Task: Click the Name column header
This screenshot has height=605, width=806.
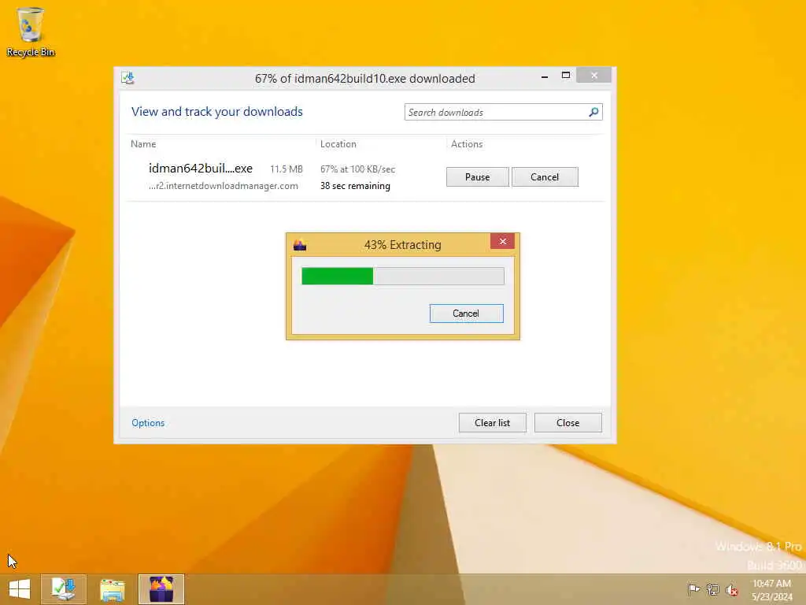Action: click(143, 144)
